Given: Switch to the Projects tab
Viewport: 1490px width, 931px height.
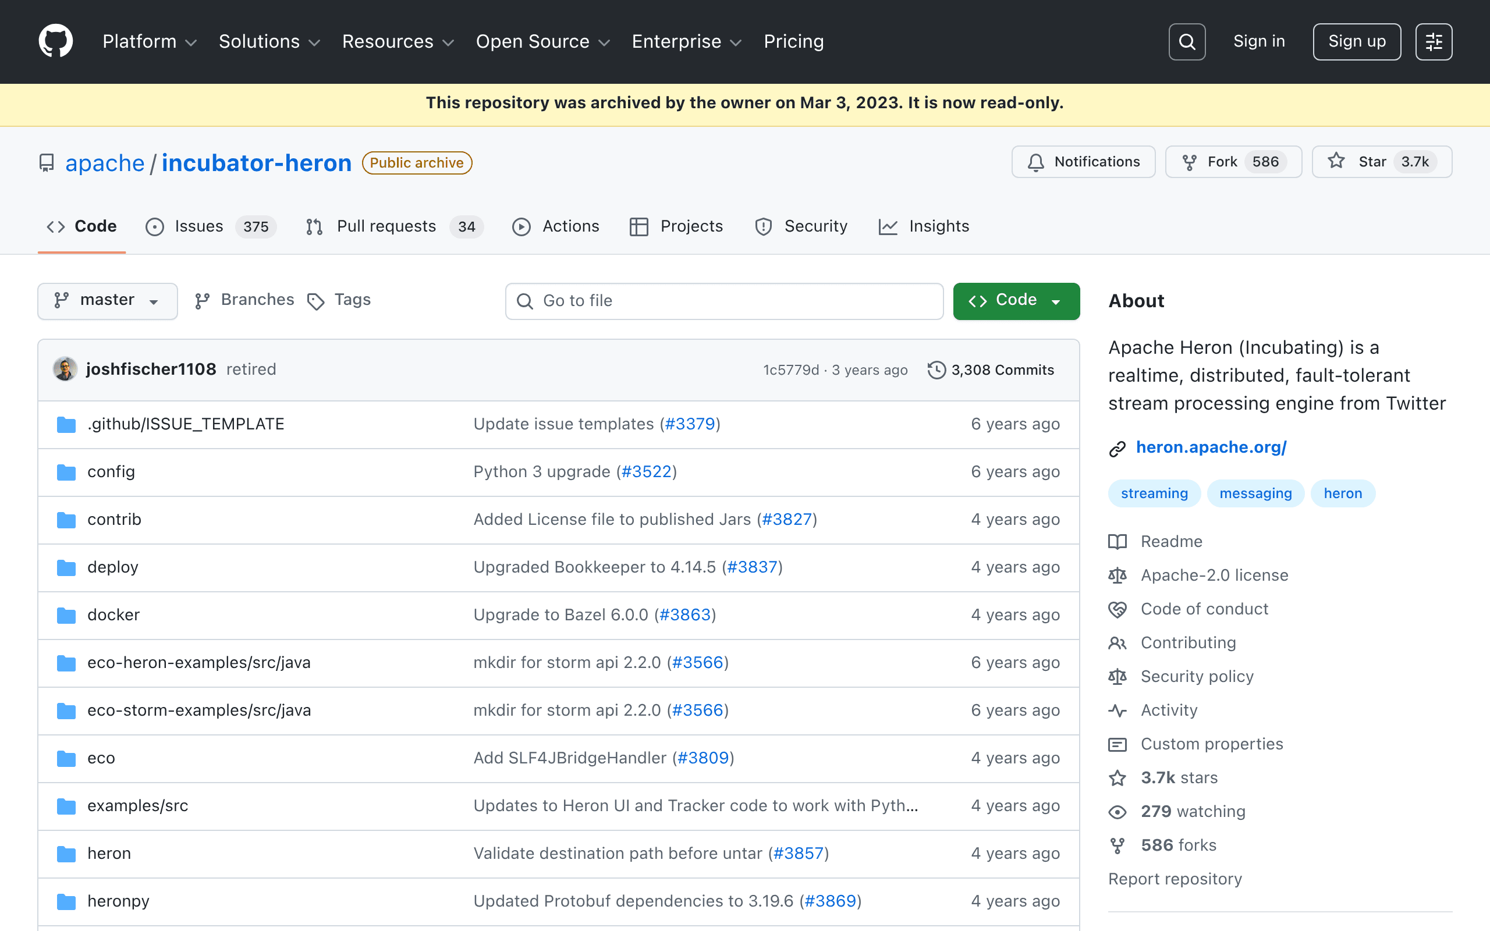Looking at the screenshot, I should click(676, 226).
